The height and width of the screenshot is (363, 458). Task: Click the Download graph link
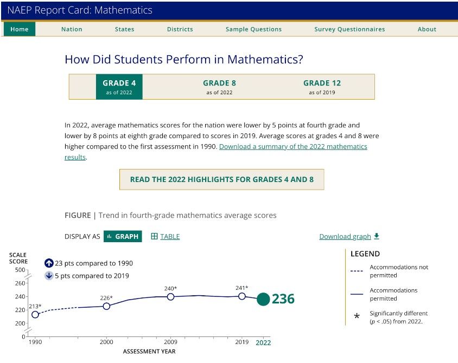(x=345, y=236)
